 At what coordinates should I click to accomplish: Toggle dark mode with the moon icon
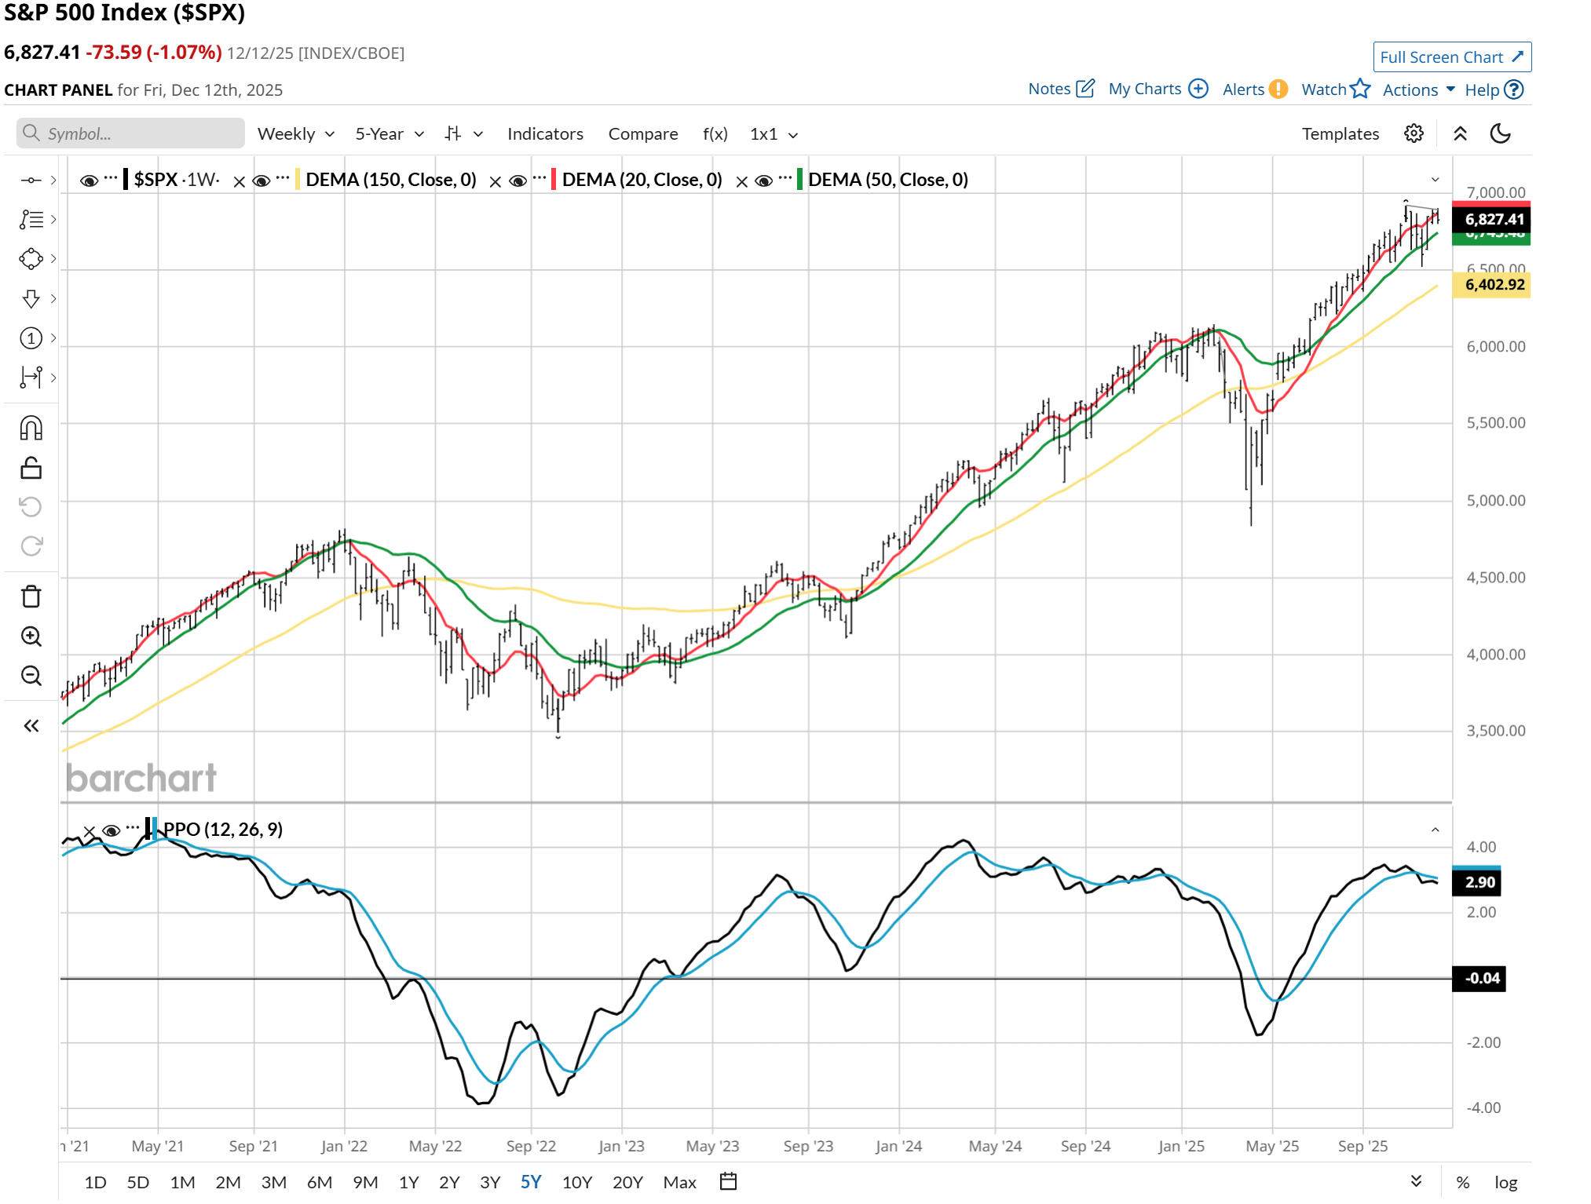(x=1501, y=133)
